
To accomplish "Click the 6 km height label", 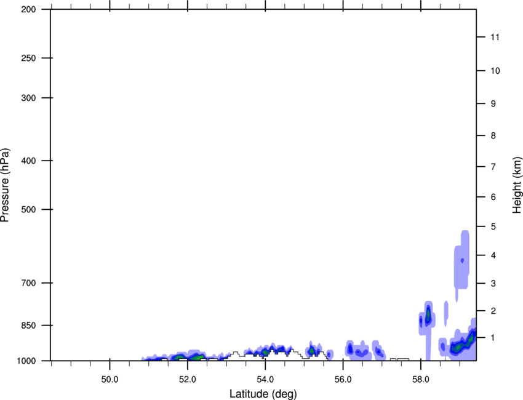I will click(x=493, y=197).
